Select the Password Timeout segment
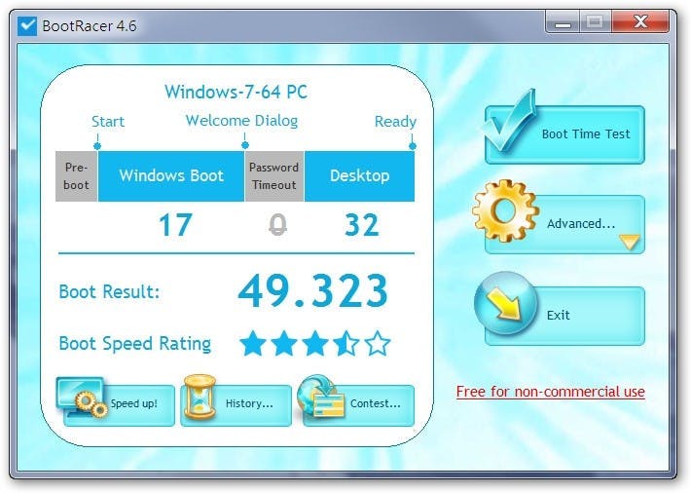This screenshot has width=691, height=493. [274, 176]
